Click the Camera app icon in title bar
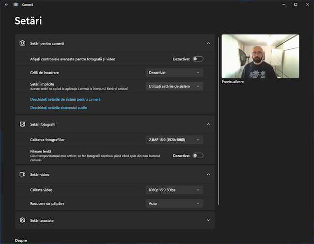314x244 pixels. (16, 4)
